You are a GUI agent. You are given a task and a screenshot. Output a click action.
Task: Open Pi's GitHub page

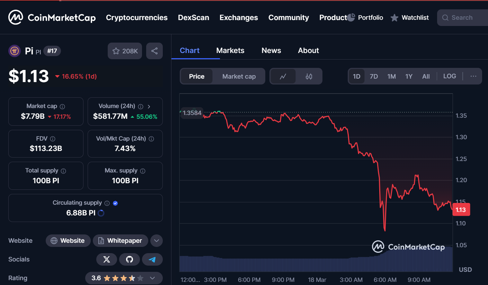click(130, 259)
